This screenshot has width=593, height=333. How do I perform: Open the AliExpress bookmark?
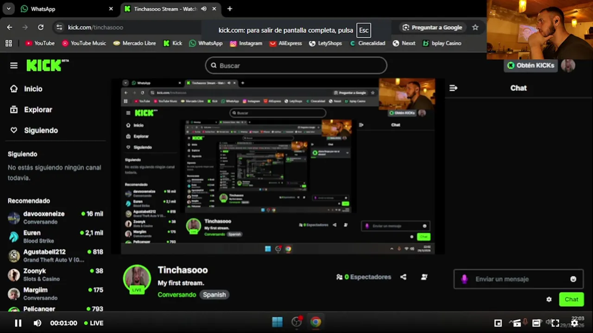click(285, 43)
